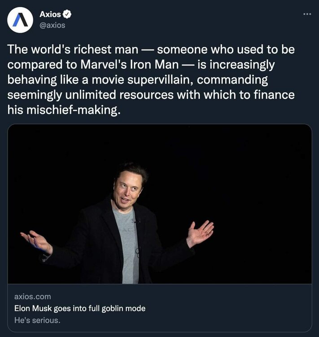Open the three-dot more options menu

tap(307, 13)
